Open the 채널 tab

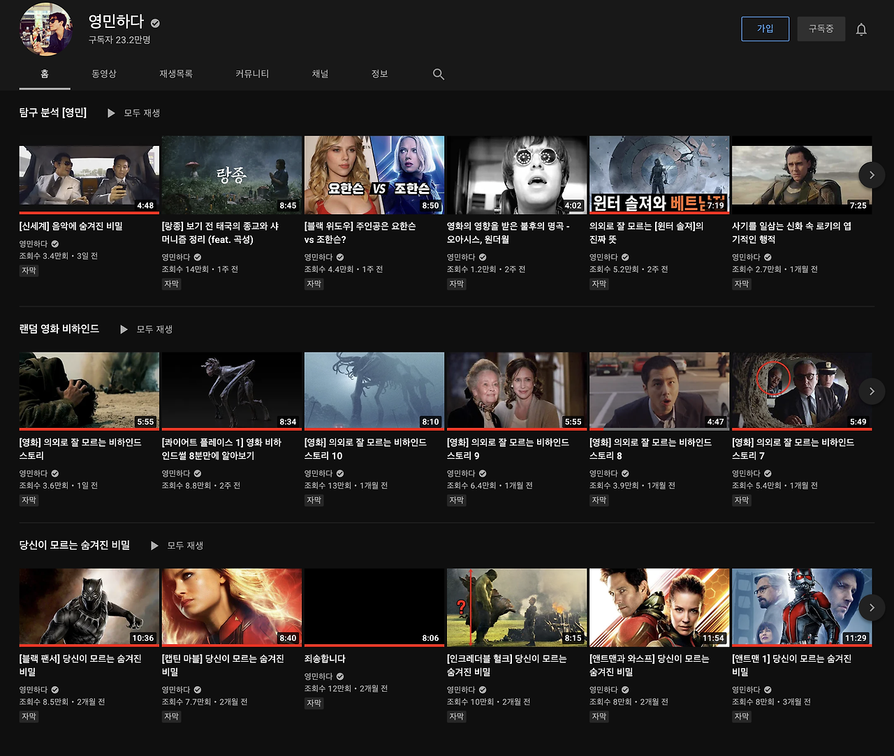(320, 74)
